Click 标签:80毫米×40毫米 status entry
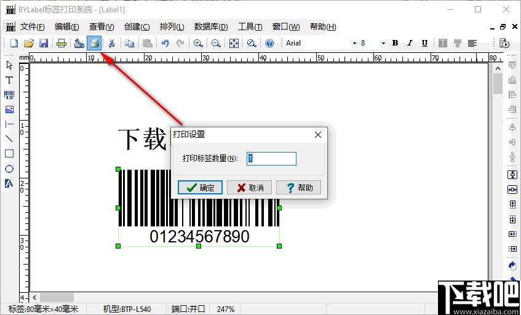The width and height of the screenshot is (521, 315). 43,309
